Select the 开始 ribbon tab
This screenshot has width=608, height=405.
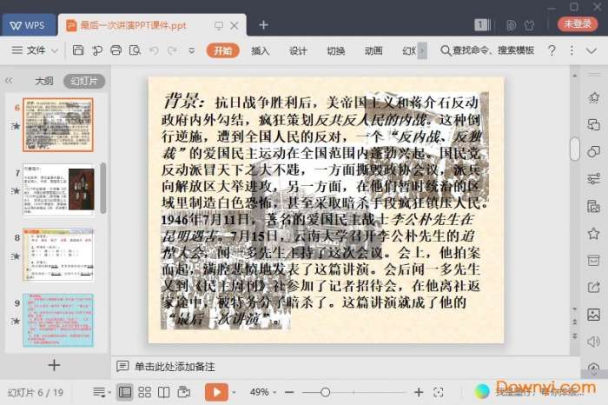click(x=222, y=50)
